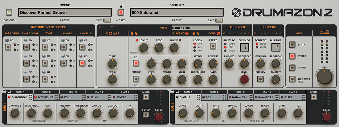Select the BD bass drum pad button

[x=8, y=47]
